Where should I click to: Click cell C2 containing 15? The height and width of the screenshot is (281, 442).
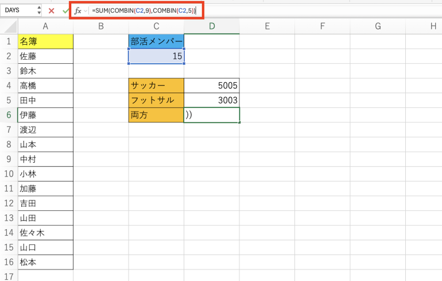[156, 56]
